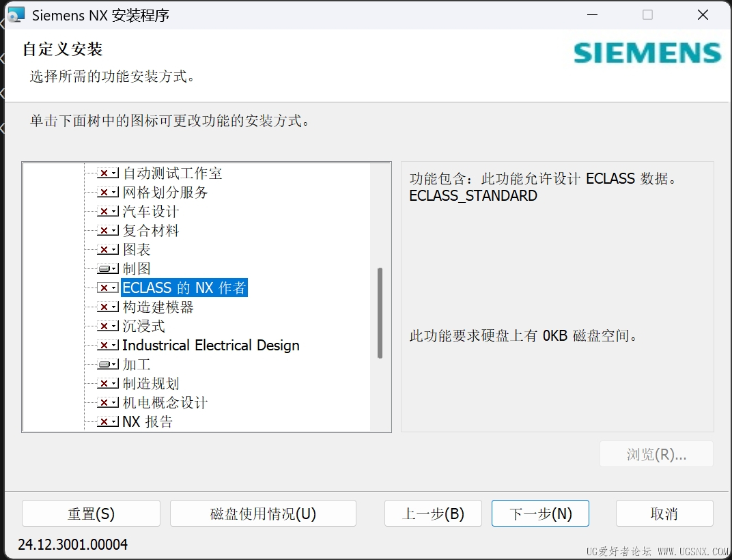
Task: Open 磁盘使用情况(U) dialog
Action: pos(264,514)
